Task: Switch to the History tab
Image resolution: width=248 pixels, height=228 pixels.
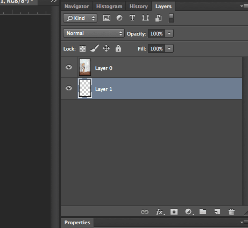Action: click(x=139, y=6)
